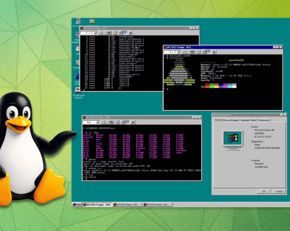Click the '128.0MB RAM' text

pyautogui.click(x=261, y=167)
